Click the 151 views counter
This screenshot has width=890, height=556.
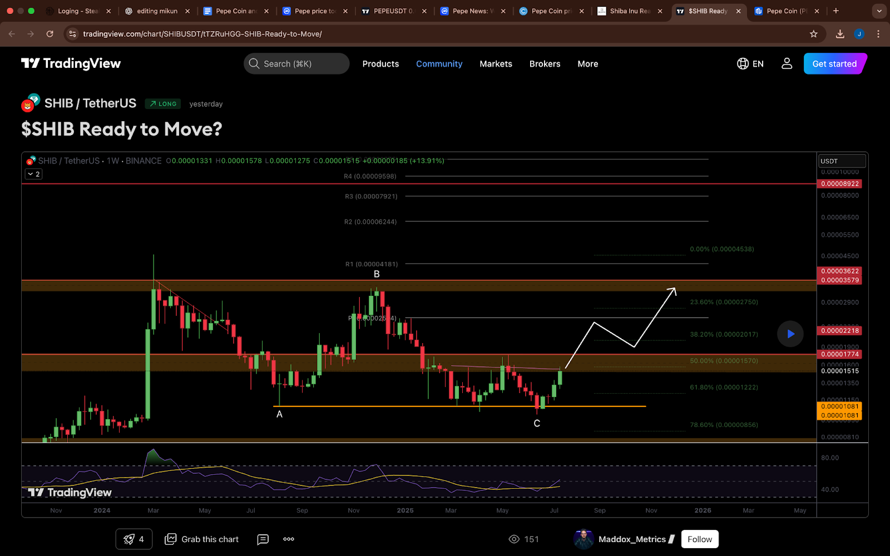[524, 539]
